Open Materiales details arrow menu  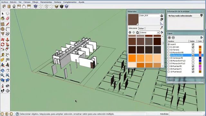[162, 32]
